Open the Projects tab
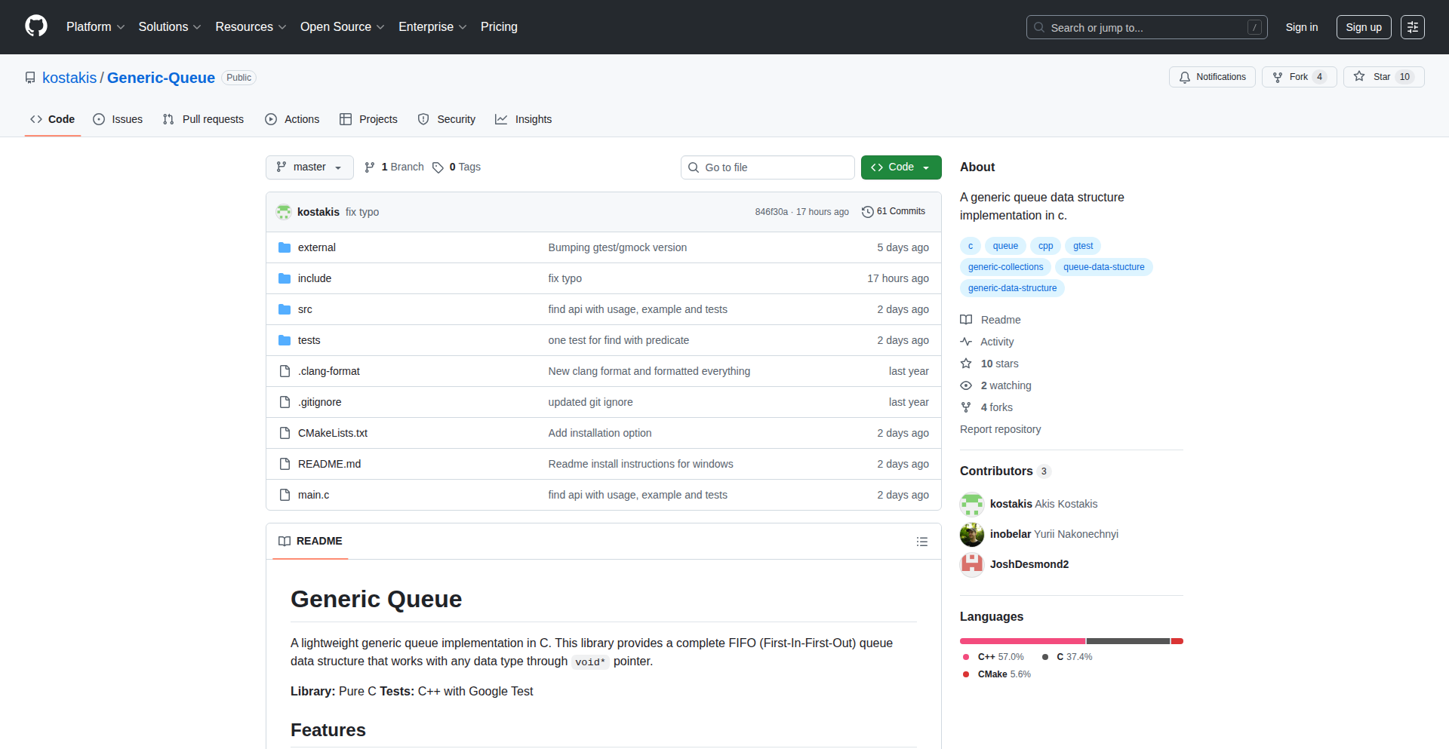 point(368,119)
